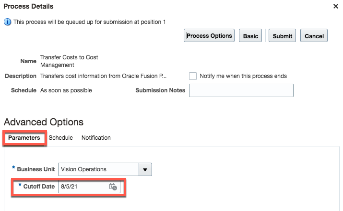The width and height of the screenshot is (343, 211).
Task: Close the Process Details dialog
Action: click(335, 7)
